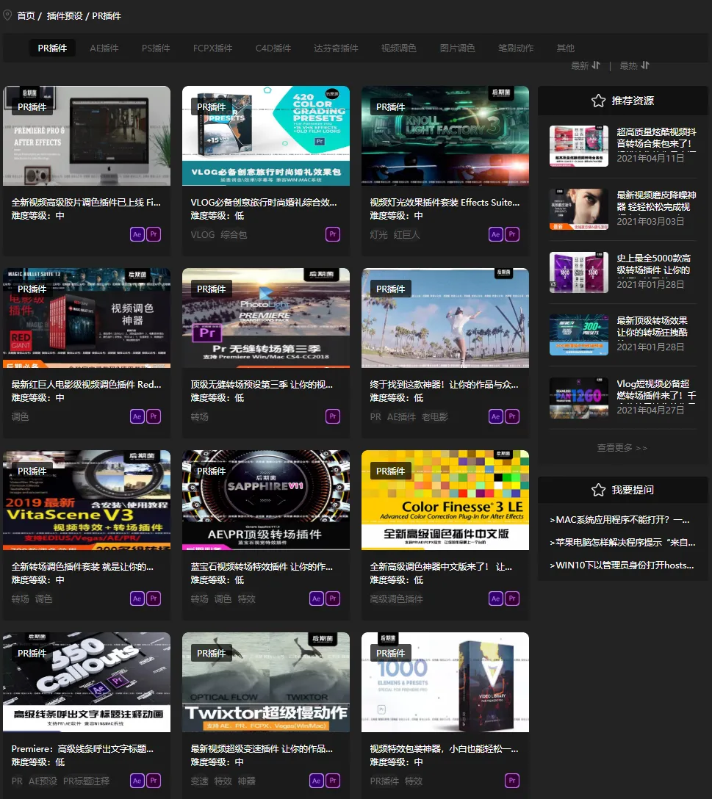Open recommended article 超高质量炫酷视频抖音转场合集包
The width and height of the screenshot is (712, 799).
pyautogui.click(x=656, y=137)
